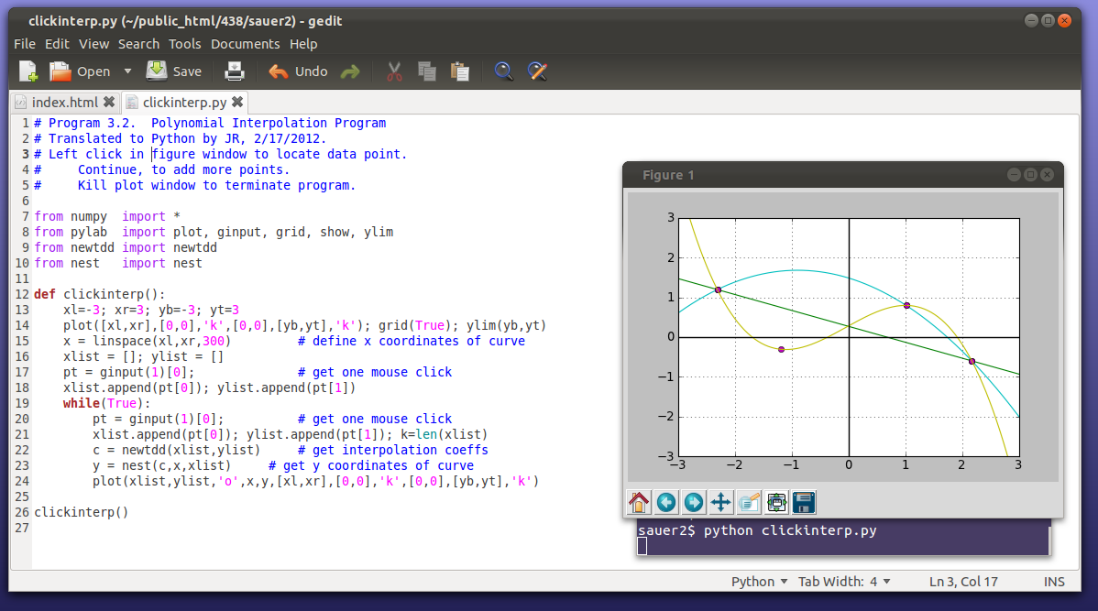Click the INS insert mode indicator
The image size is (1098, 611).
pyautogui.click(x=1054, y=582)
